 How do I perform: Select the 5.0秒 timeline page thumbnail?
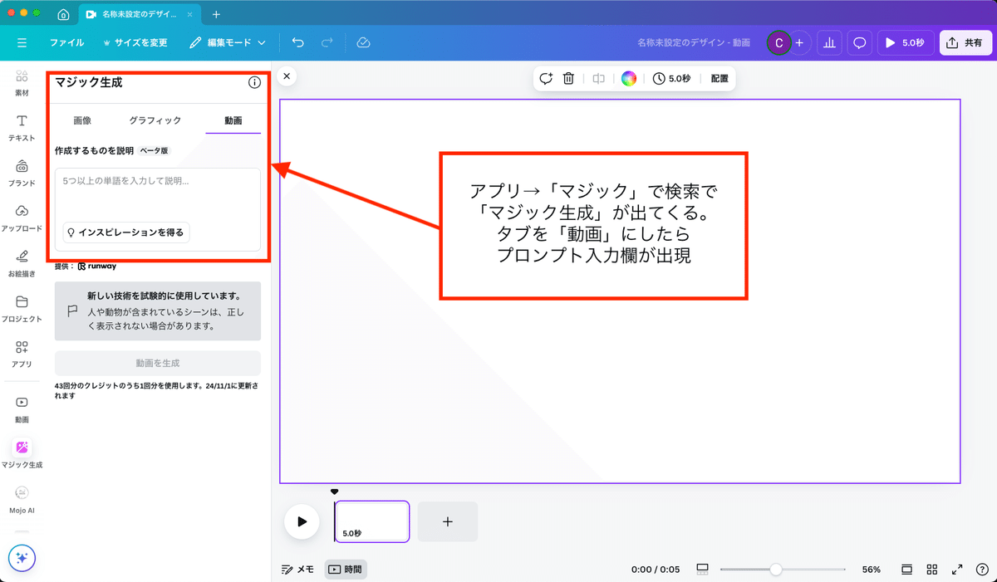pyautogui.click(x=372, y=521)
